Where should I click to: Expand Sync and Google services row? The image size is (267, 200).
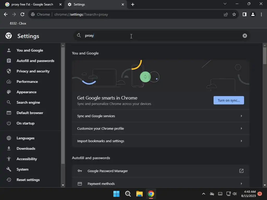pos(161,116)
